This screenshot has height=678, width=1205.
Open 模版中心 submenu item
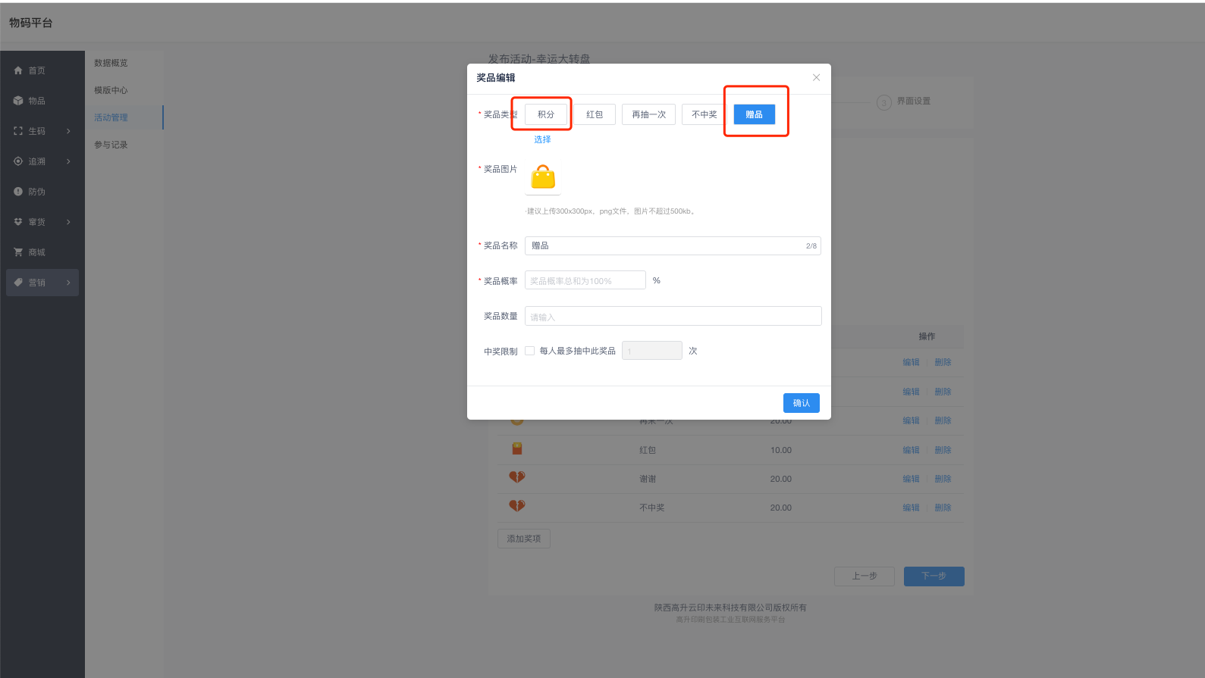(x=111, y=90)
